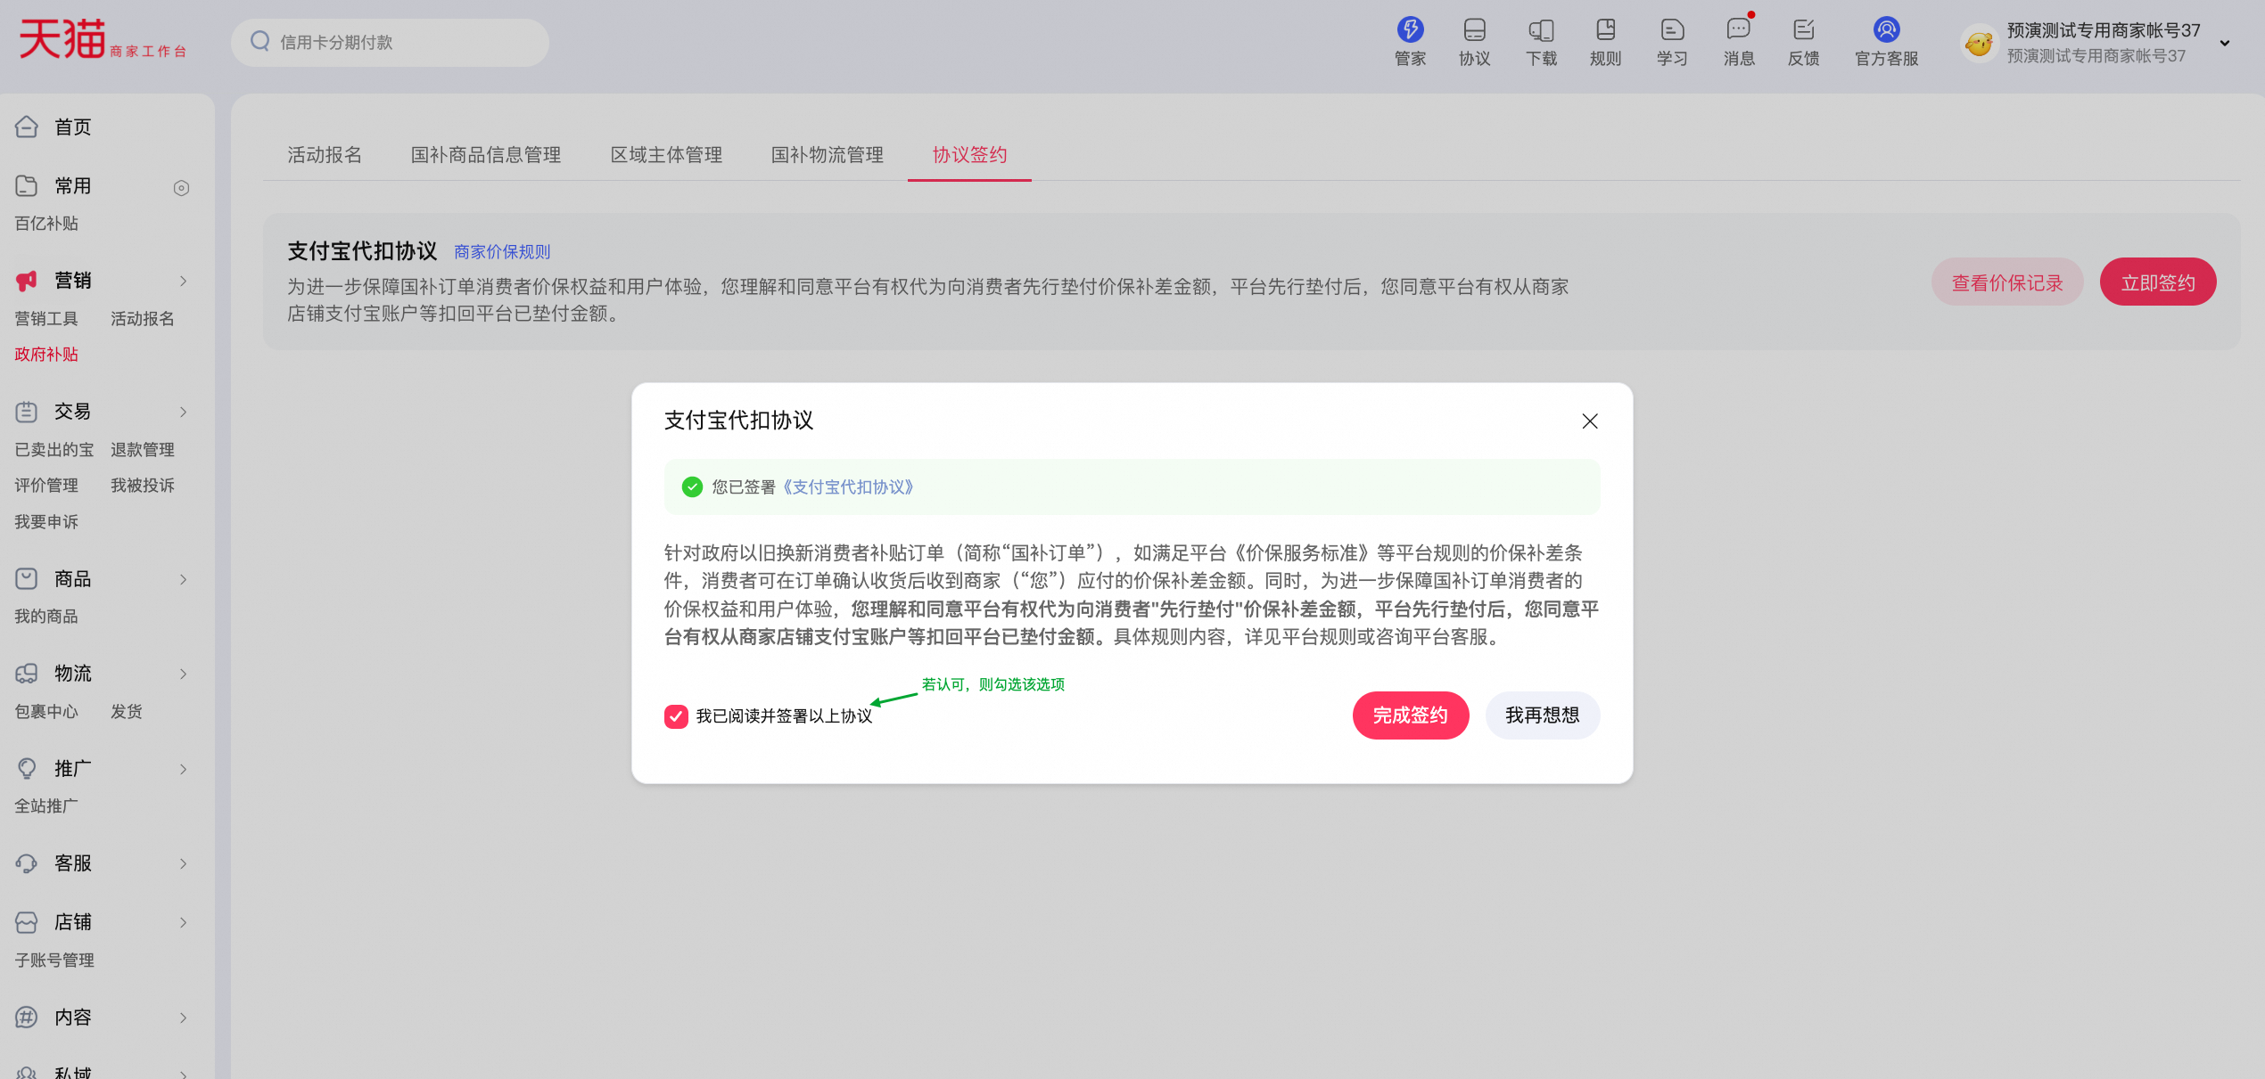This screenshot has width=2265, height=1079.
Task: Click the 店铺 shop icon in sidebar
Action: click(x=27, y=921)
